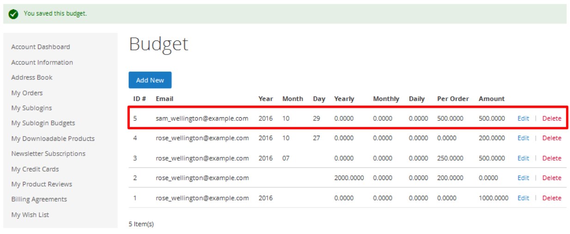Edit budget with ID 4

(523, 138)
